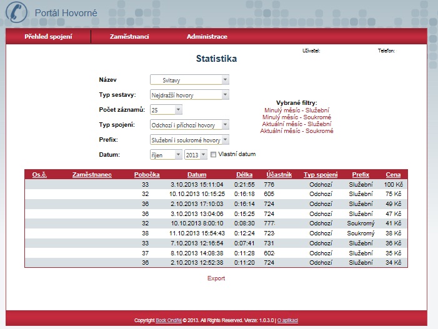Select the 49 Kč price cell

tap(393, 204)
